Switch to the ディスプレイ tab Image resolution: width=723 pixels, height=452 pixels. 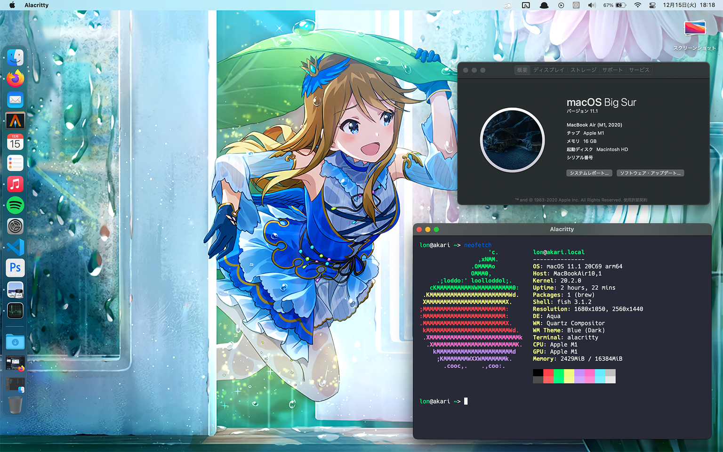pos(548,70)
